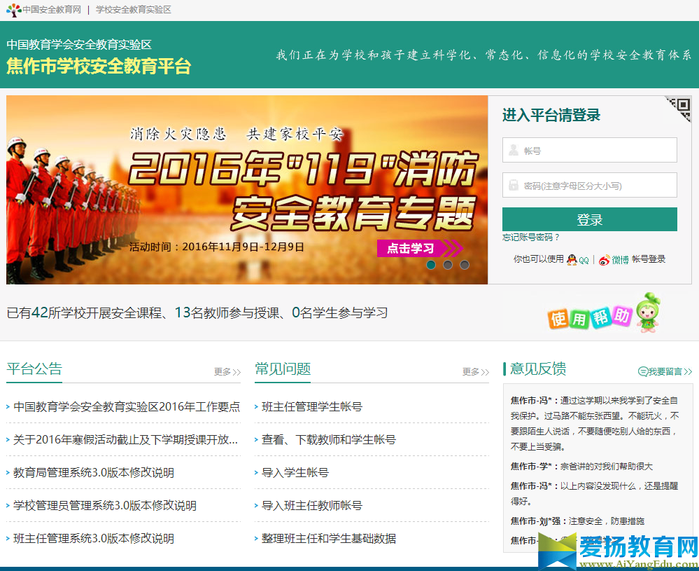Click the 焦作市学校安全教育平台 title
Image resolution: width=699 pixels, height=571 pixels.
click(99, 66)
